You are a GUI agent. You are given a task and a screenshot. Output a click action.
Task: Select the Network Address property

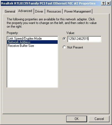(32, 42)
